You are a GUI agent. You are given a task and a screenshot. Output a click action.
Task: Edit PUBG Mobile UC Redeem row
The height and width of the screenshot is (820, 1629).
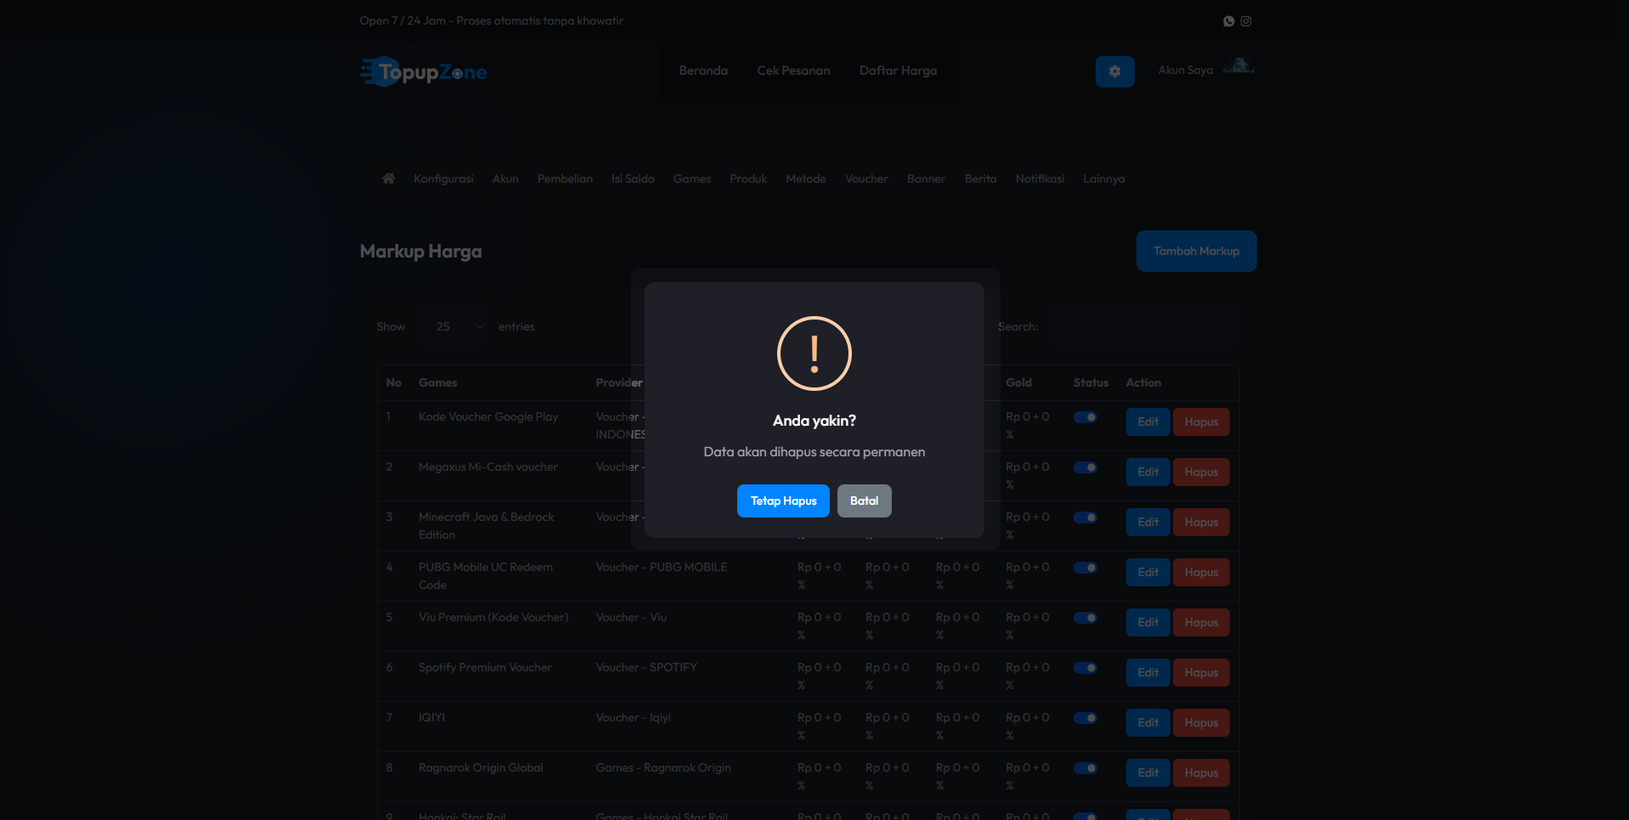(x=1147, y=572)
